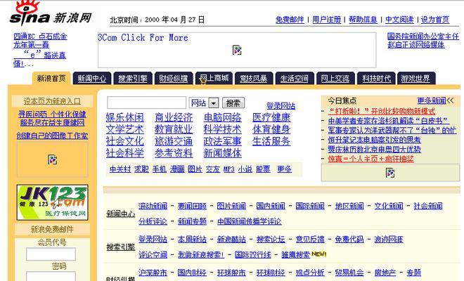The width and height of the screenshot is (464, 281).
Task: Click the 中文阅读 link
Action: (x=399, y=20)
